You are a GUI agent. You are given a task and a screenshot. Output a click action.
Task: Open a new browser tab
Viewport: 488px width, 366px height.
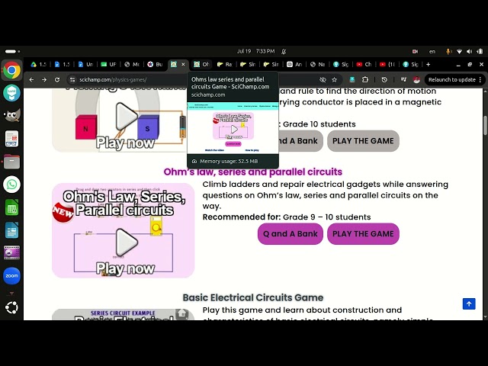429,64
